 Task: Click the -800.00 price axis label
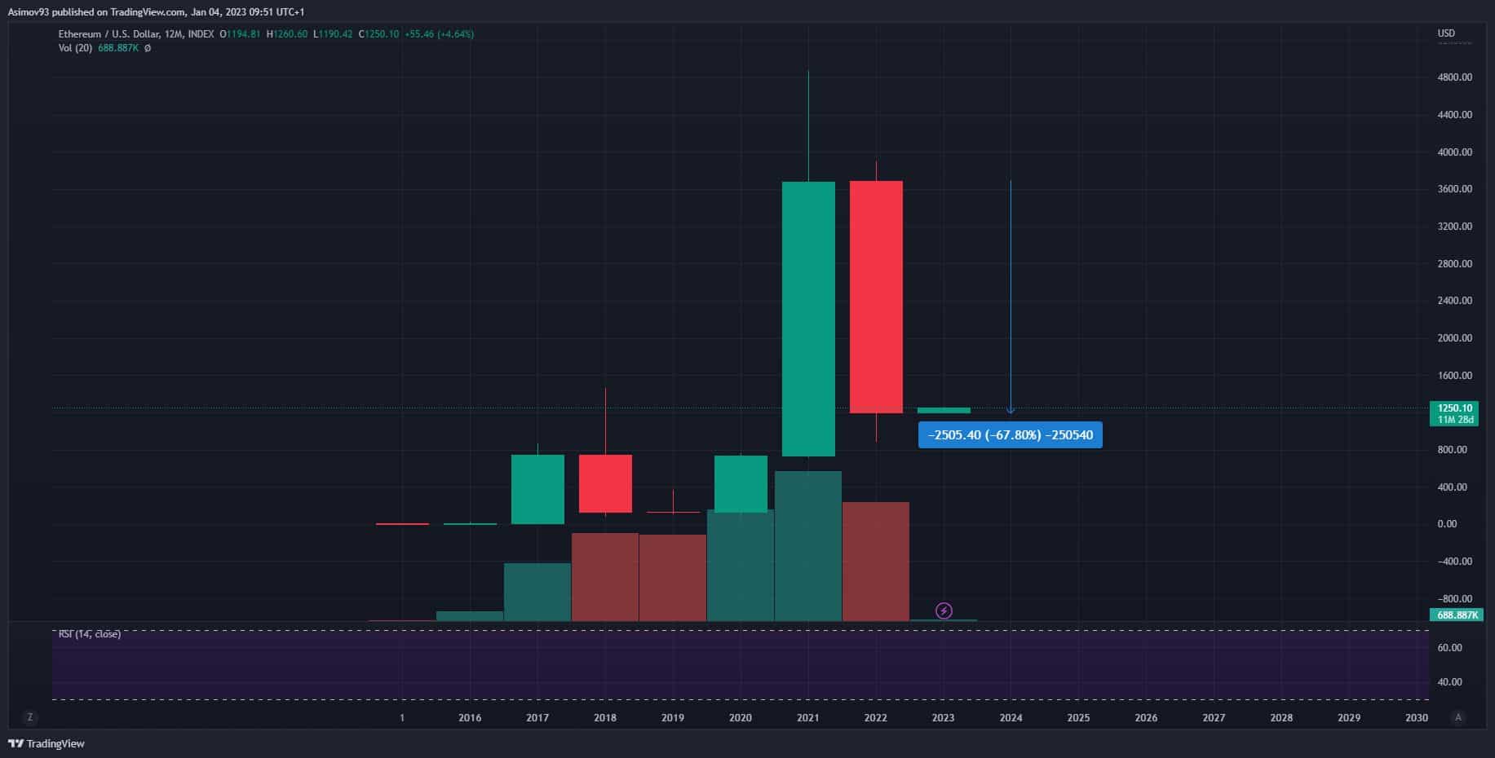pyautogui.click(x=1454, y=599)
